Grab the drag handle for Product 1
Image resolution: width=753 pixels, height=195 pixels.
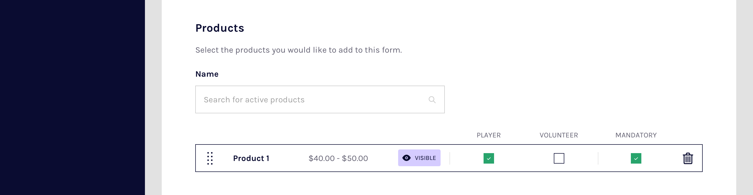coord(210,158)
